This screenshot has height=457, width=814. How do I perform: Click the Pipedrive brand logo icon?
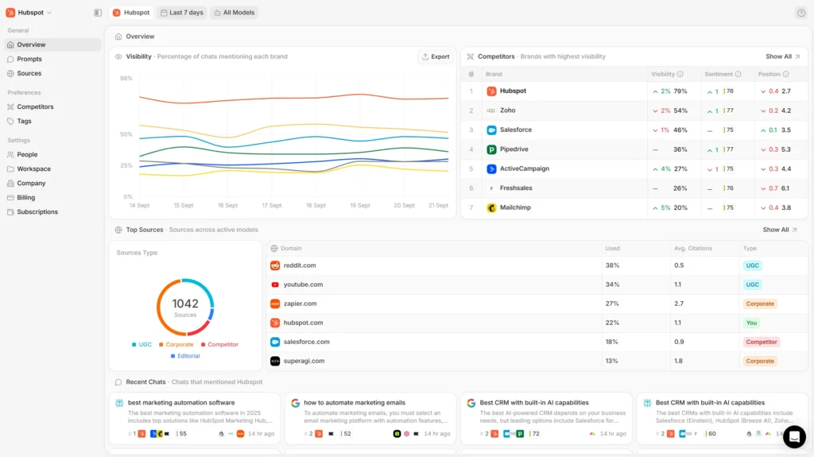(x=491, y=149)
